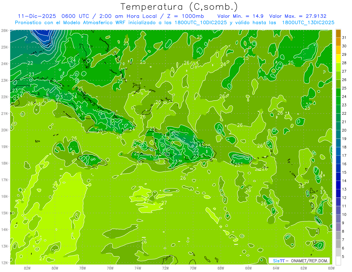Pick dark blue legend swatch between 13 and 14
The height and width of the screenshot is (272, 352).
click(338, 185)
